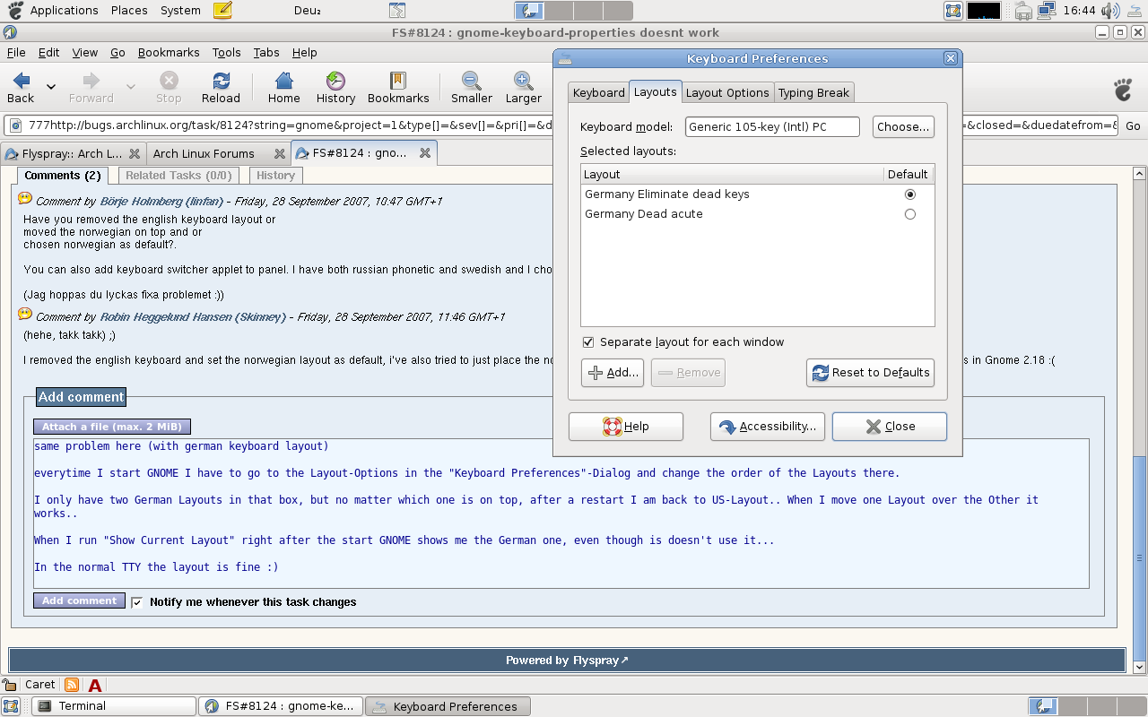The height and width of the screenshot is (717, 1148).
Task: Switch to the Typing Break tab
Action: 813,92
